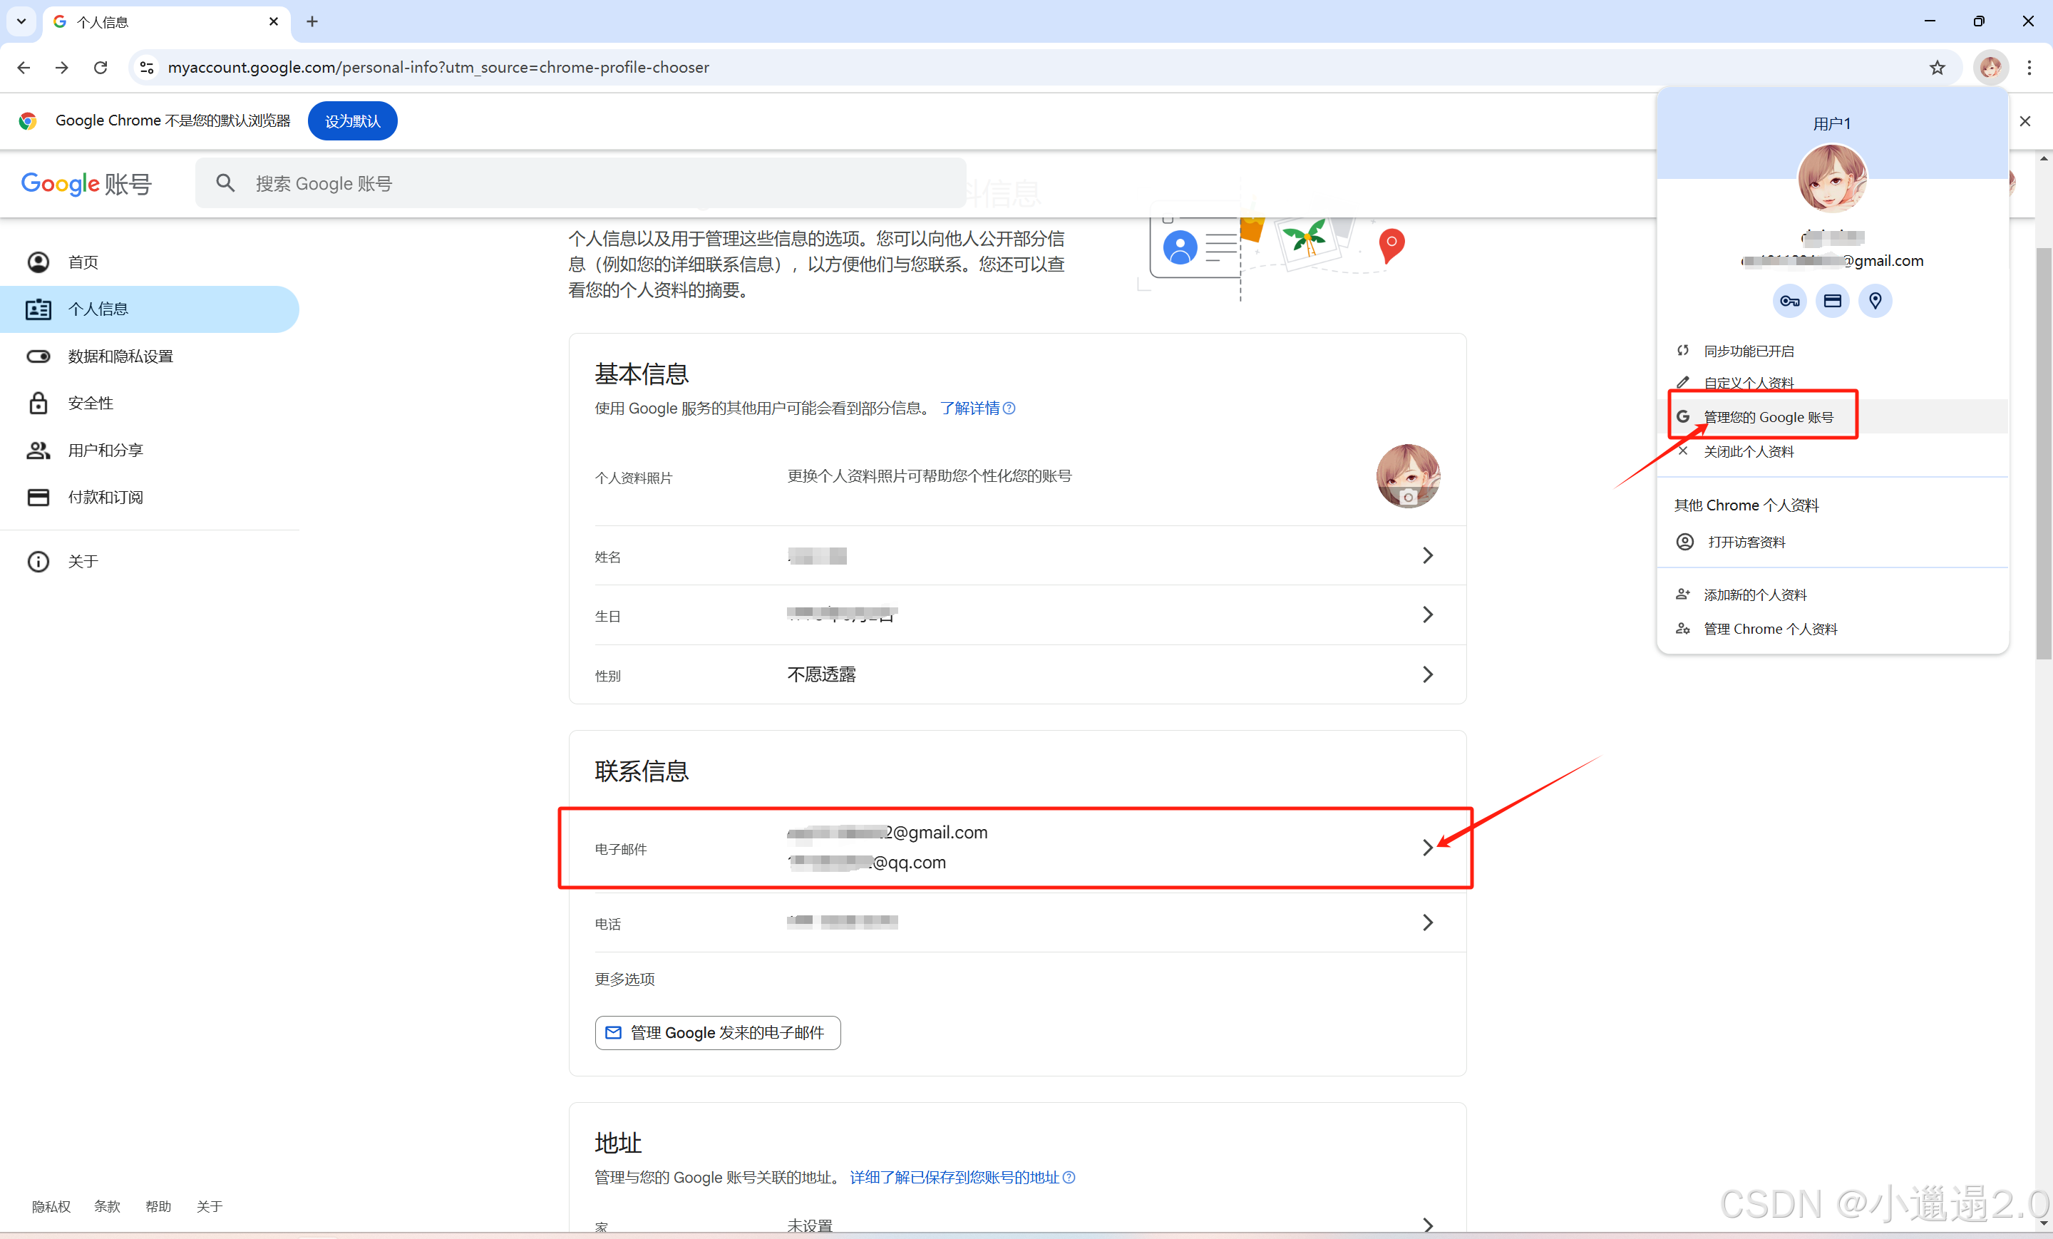Click the site information icon in address bar
Viewport: 2053px width, 1239px height.
point(147,68)
